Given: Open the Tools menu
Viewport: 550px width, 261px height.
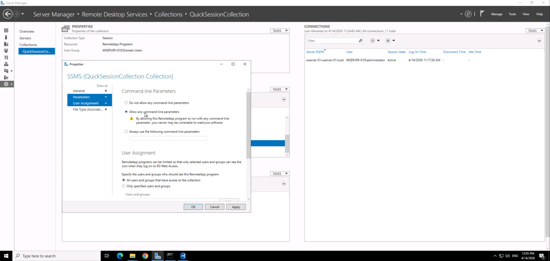Looking at the screenshot, I should (x=512, y=14).
